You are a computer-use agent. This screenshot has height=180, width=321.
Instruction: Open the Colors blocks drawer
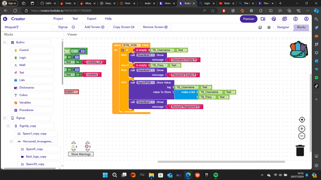point(33,95)
